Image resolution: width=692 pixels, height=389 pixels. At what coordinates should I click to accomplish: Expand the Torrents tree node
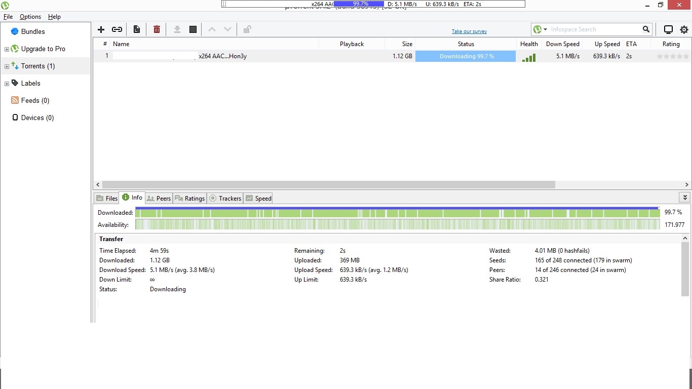[7, 66]
